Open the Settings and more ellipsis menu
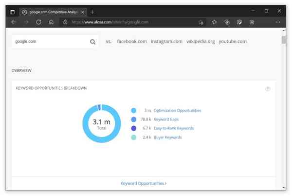The image size is (292, 196). click(278, 22)
